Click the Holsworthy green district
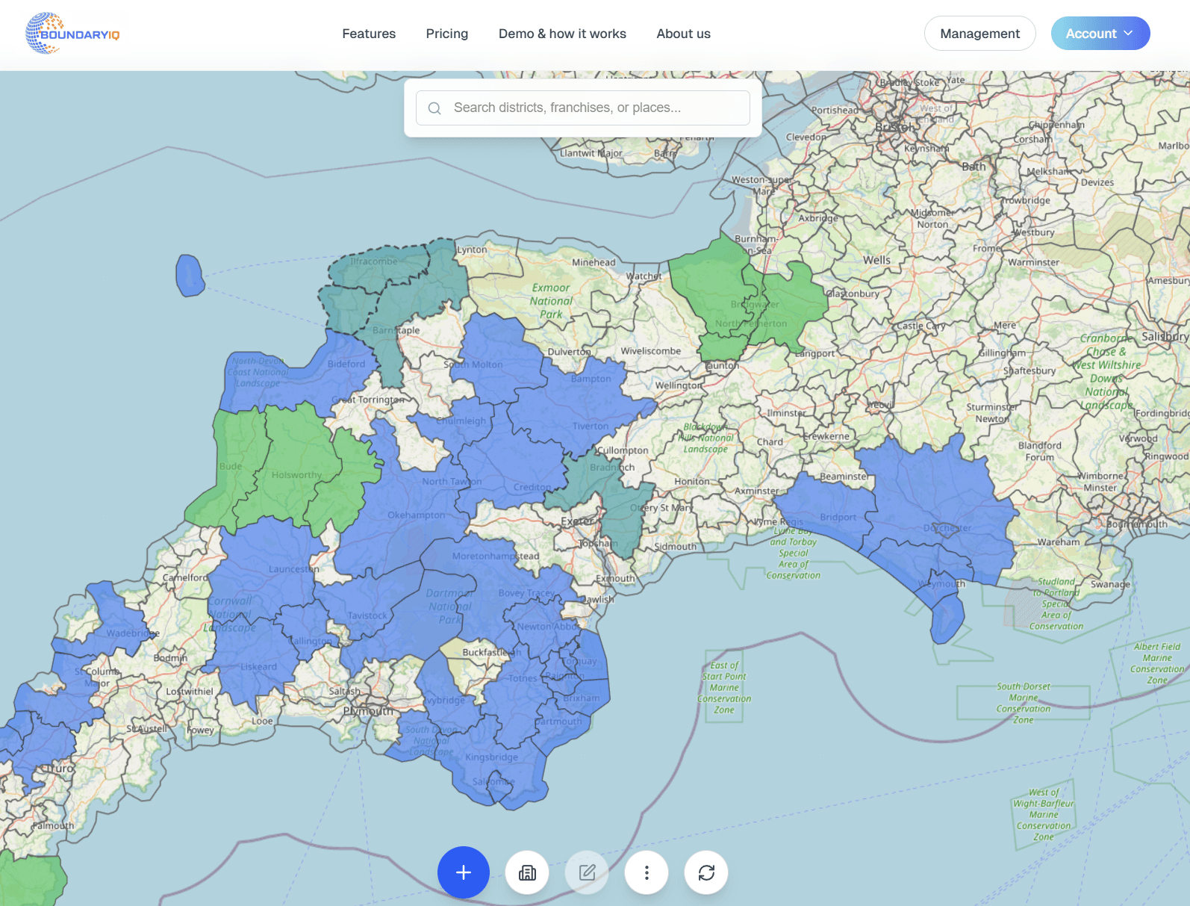1190x906 pixels. 299,463
